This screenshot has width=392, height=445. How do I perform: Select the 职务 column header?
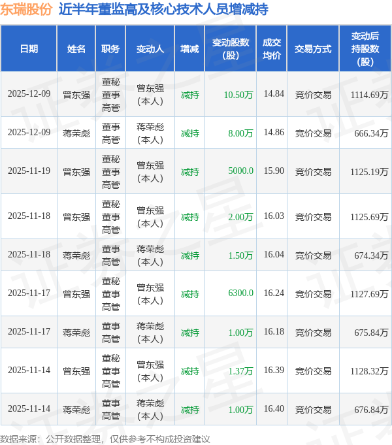pos(110,49)
